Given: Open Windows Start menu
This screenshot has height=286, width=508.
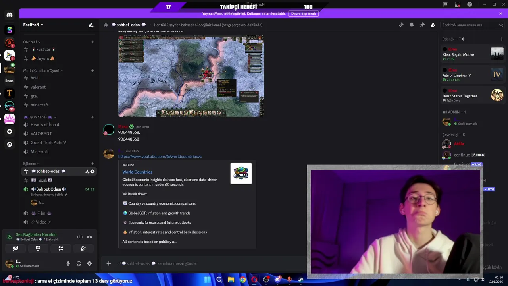Looking at the screenshot, I should tap(208, 280).
